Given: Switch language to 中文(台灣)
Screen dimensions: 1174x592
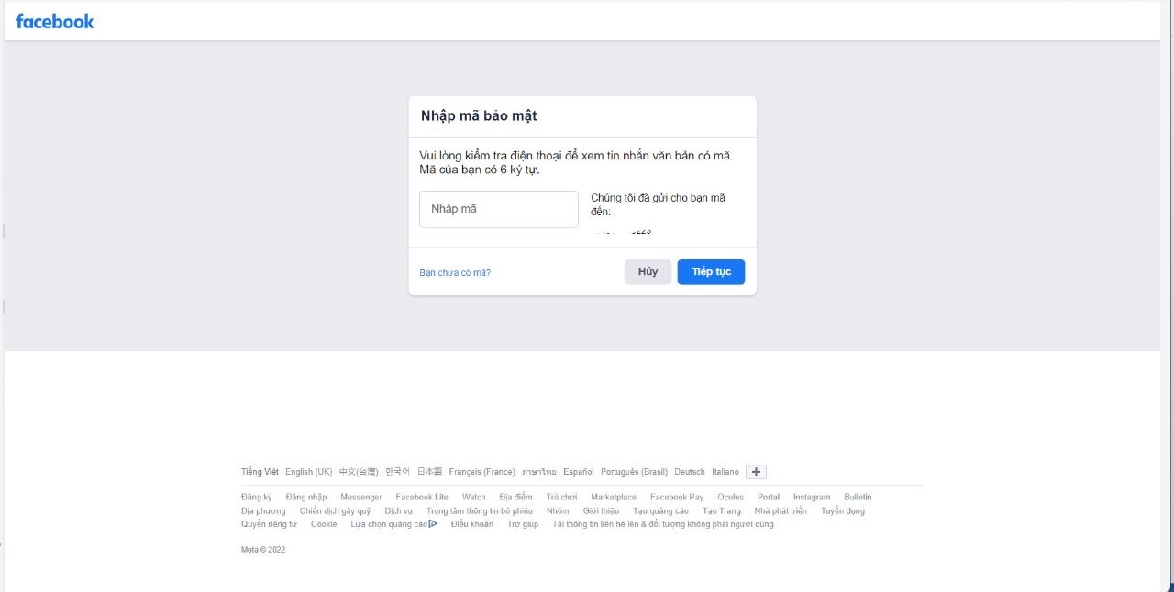Looking at the screenshot, I should pos(359,472).
